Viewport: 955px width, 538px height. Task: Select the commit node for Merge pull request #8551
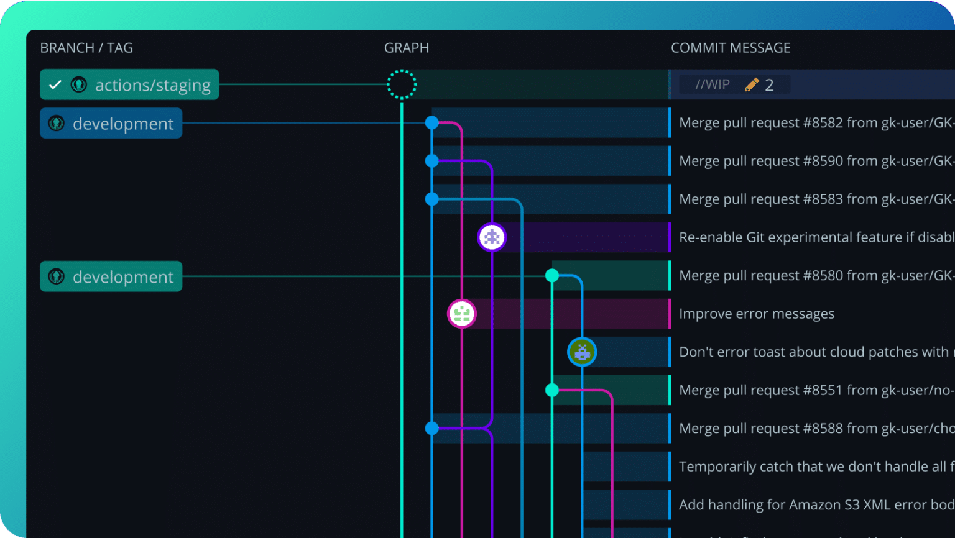[x=551, y=390]
